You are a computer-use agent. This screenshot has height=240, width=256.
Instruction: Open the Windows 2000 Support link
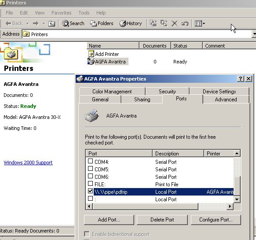click(28, 162)
